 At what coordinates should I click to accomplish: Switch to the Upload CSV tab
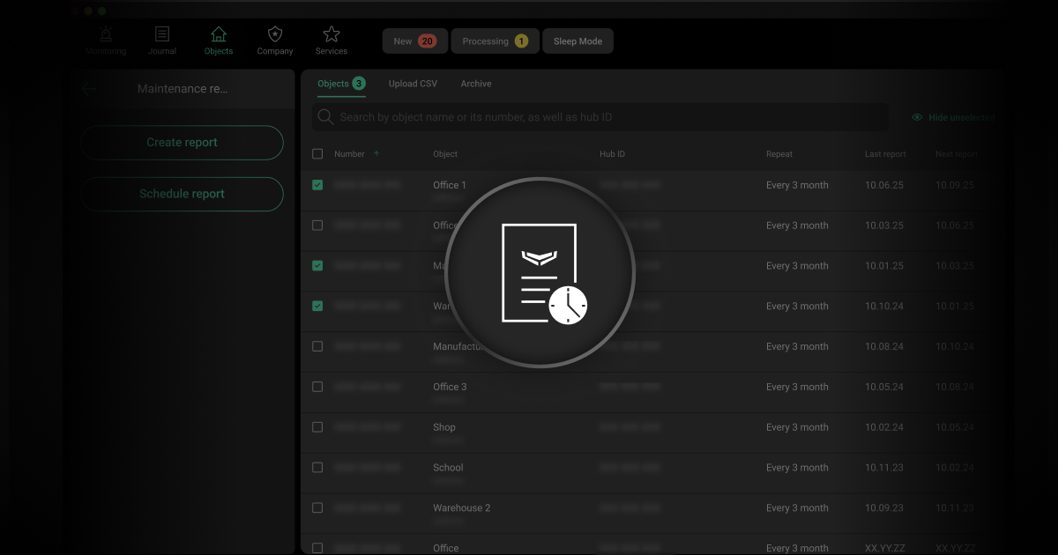pyautogui.click(x=413, y=84)
